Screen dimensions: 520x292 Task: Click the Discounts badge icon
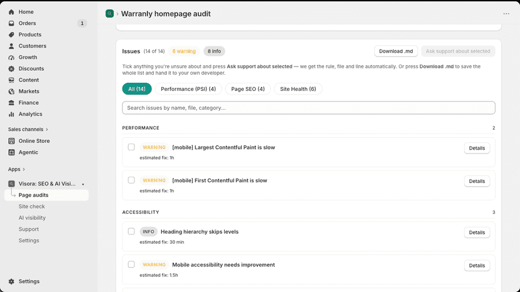tap(11, 68)
